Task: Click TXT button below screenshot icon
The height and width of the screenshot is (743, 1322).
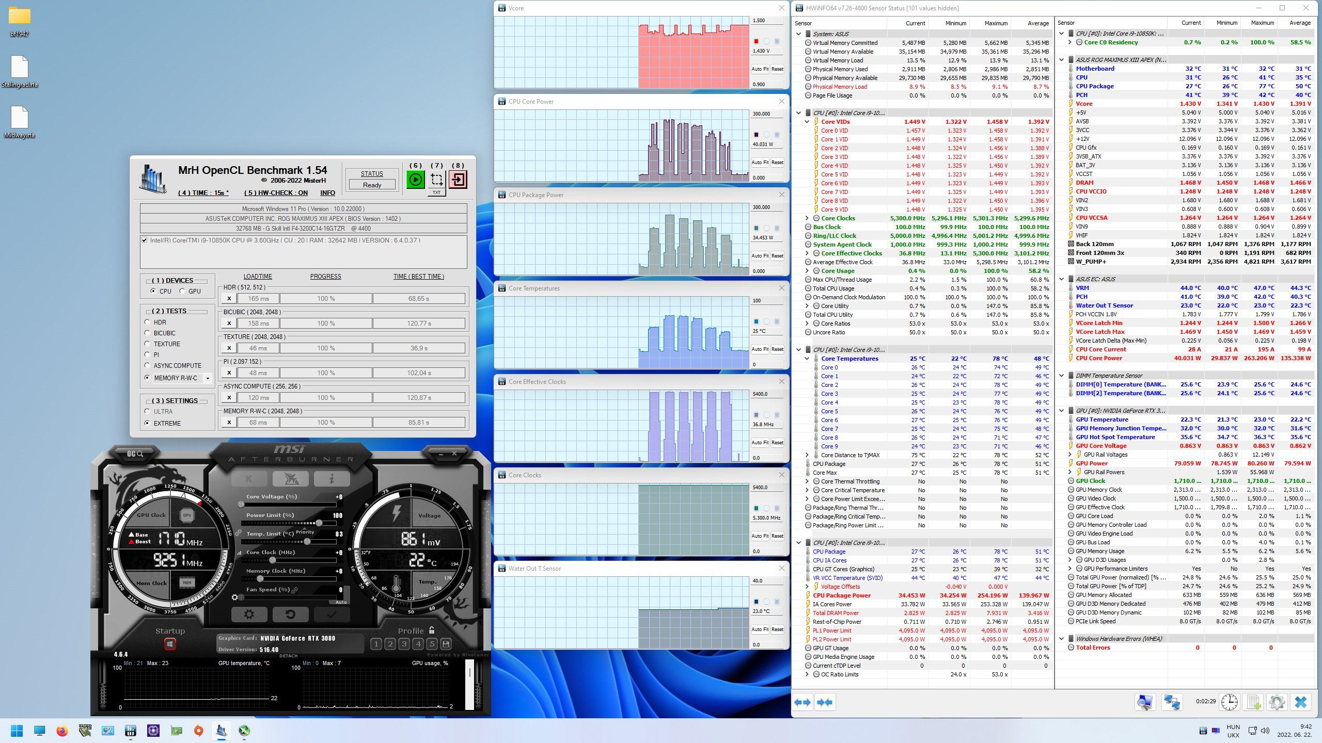Action: click(437, 192)
